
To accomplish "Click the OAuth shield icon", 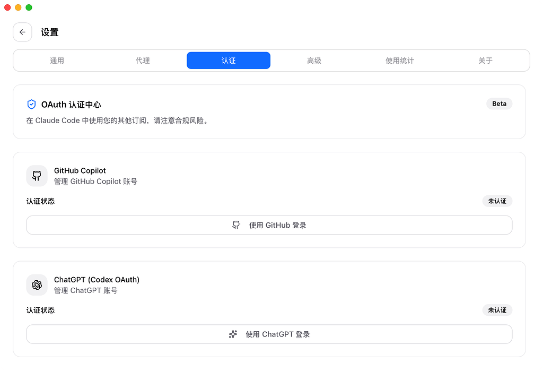I will click(31, 104).
